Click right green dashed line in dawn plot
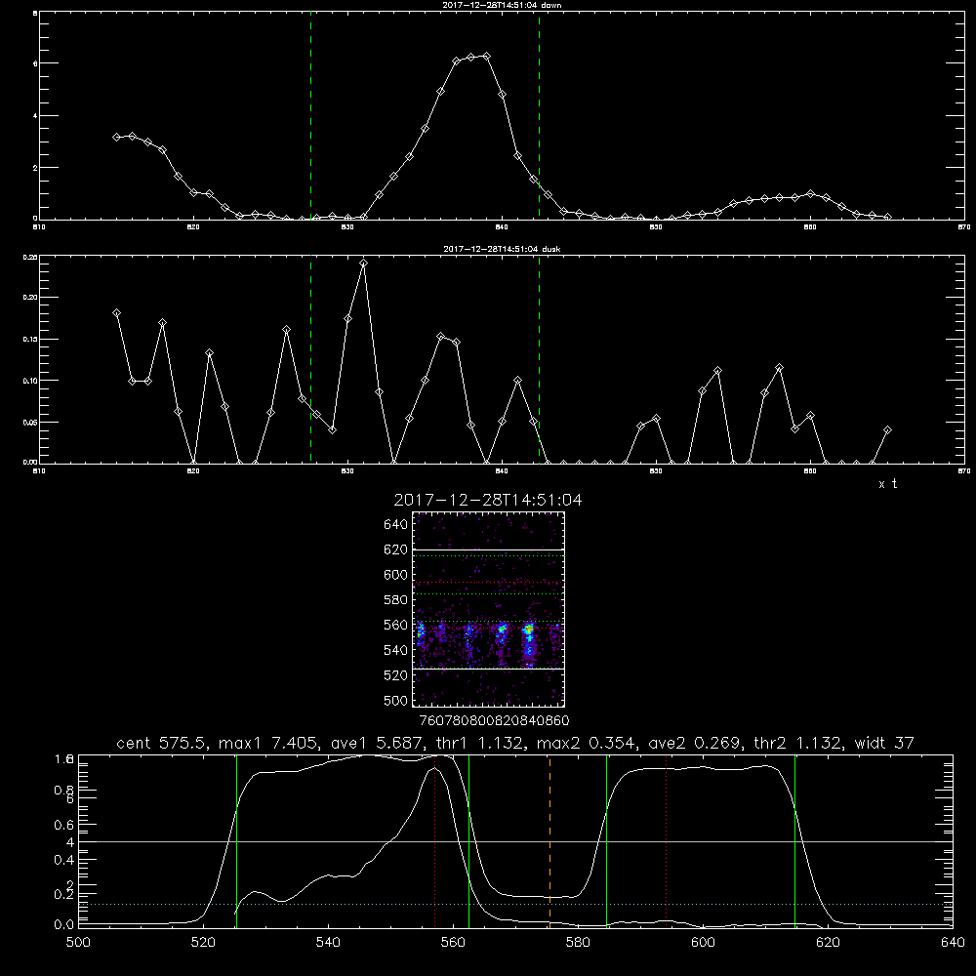Viewport: 976px width, 976px height. coord(539,118)
